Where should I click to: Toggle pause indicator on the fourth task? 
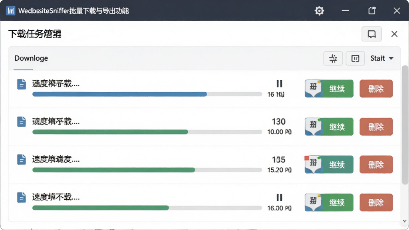pyautogui.click(x=279, y=197)
